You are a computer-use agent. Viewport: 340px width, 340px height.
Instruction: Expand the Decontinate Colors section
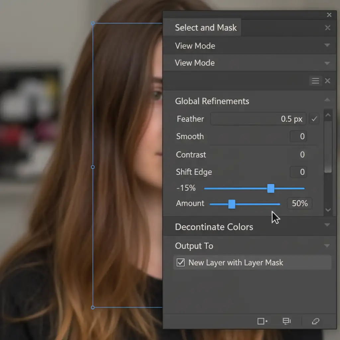click(327, 225)
